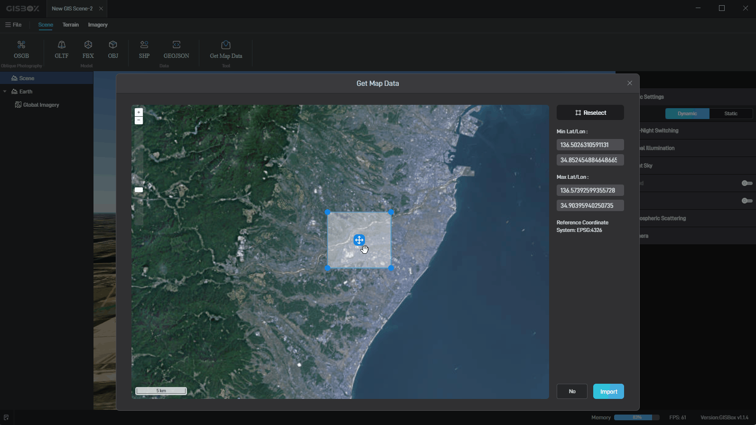The width and height of the screenshot is (756, 425).
Task: Click the GLTF model import icon
Action: click(x=62, y=49)
